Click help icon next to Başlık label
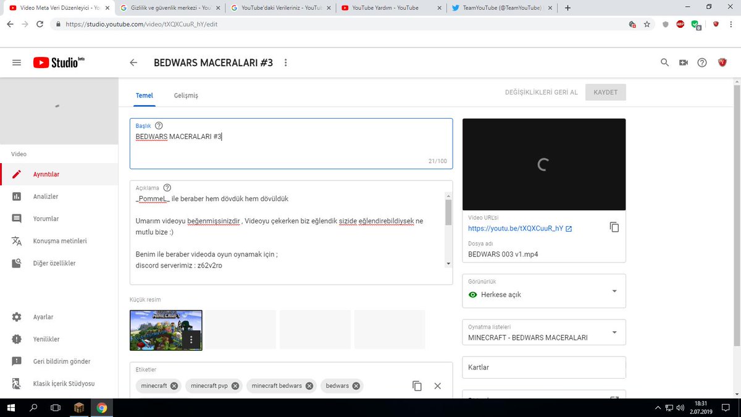The width and height of the screenshot is (741, 417). (159, 125)
